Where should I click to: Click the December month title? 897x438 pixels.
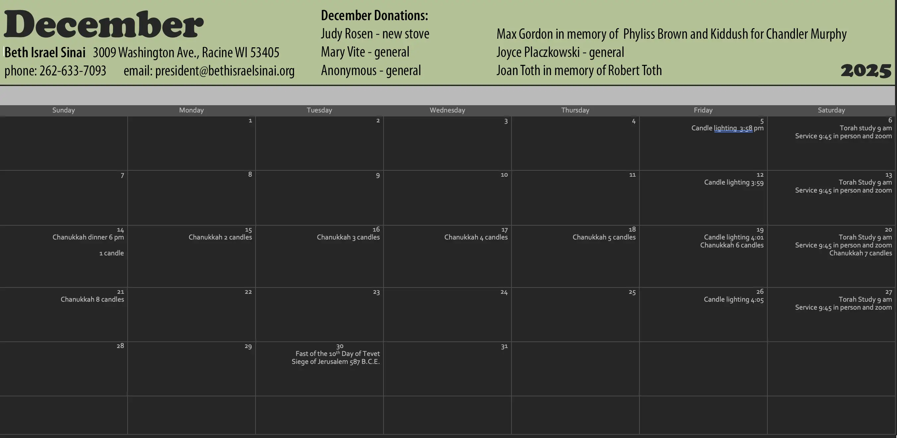tap(103, 25)
